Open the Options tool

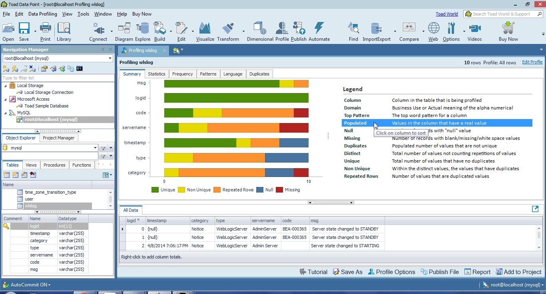[x=451, y=32]
